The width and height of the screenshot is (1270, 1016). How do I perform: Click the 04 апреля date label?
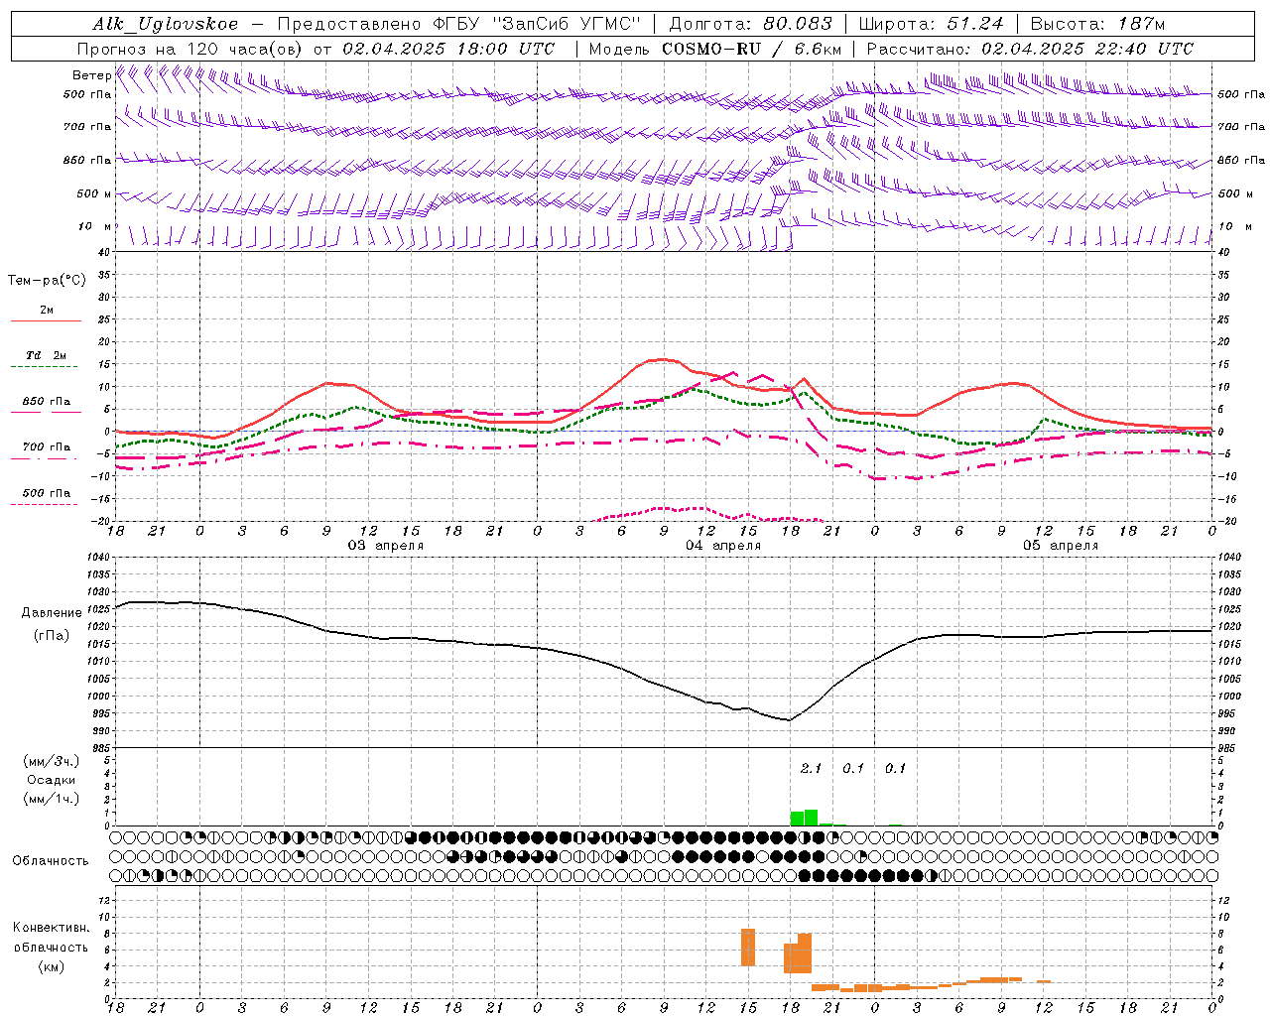click(x=723, y=546)
